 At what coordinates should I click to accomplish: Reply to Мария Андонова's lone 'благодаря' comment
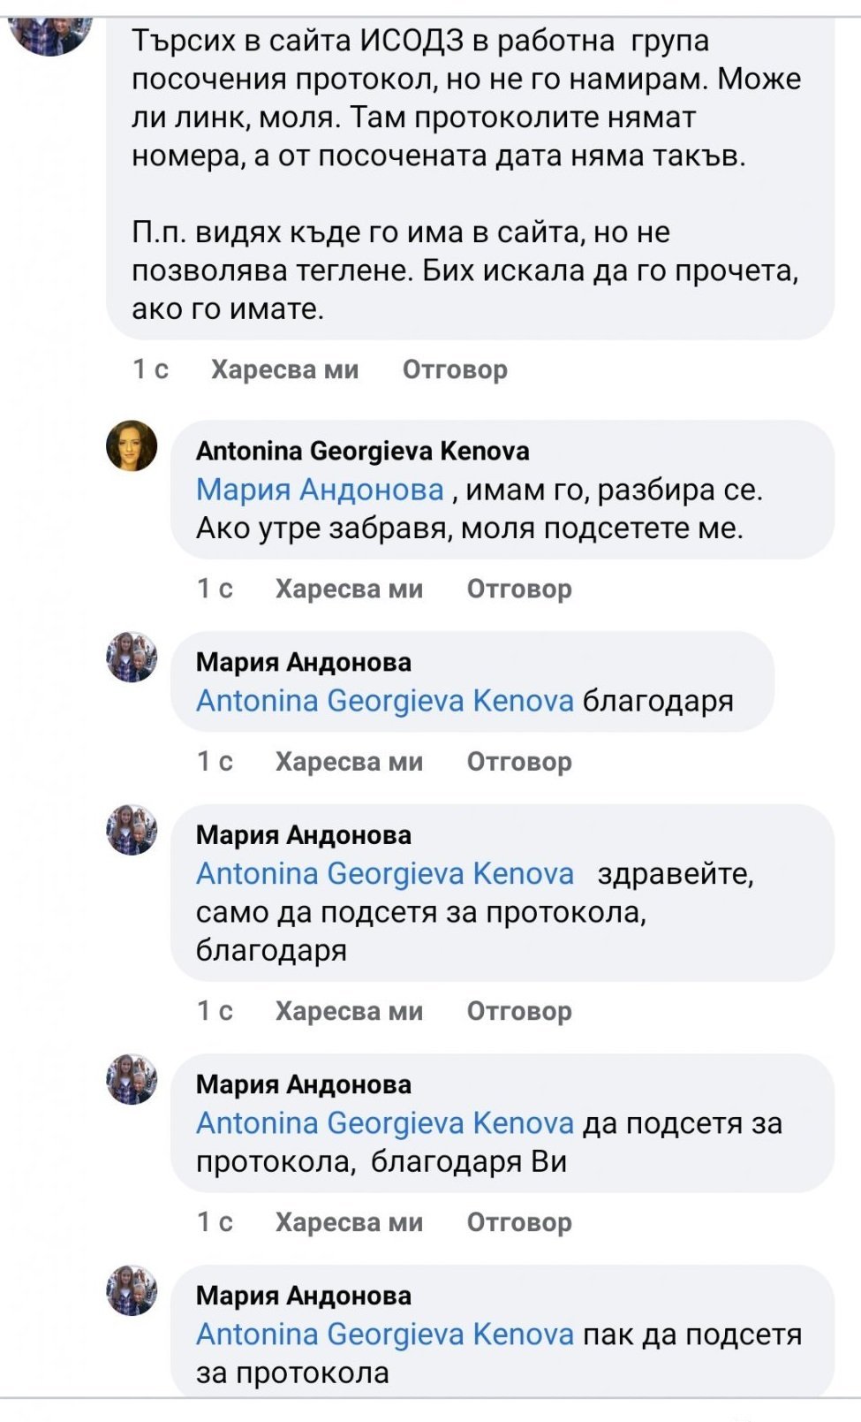tap(519, 762)
